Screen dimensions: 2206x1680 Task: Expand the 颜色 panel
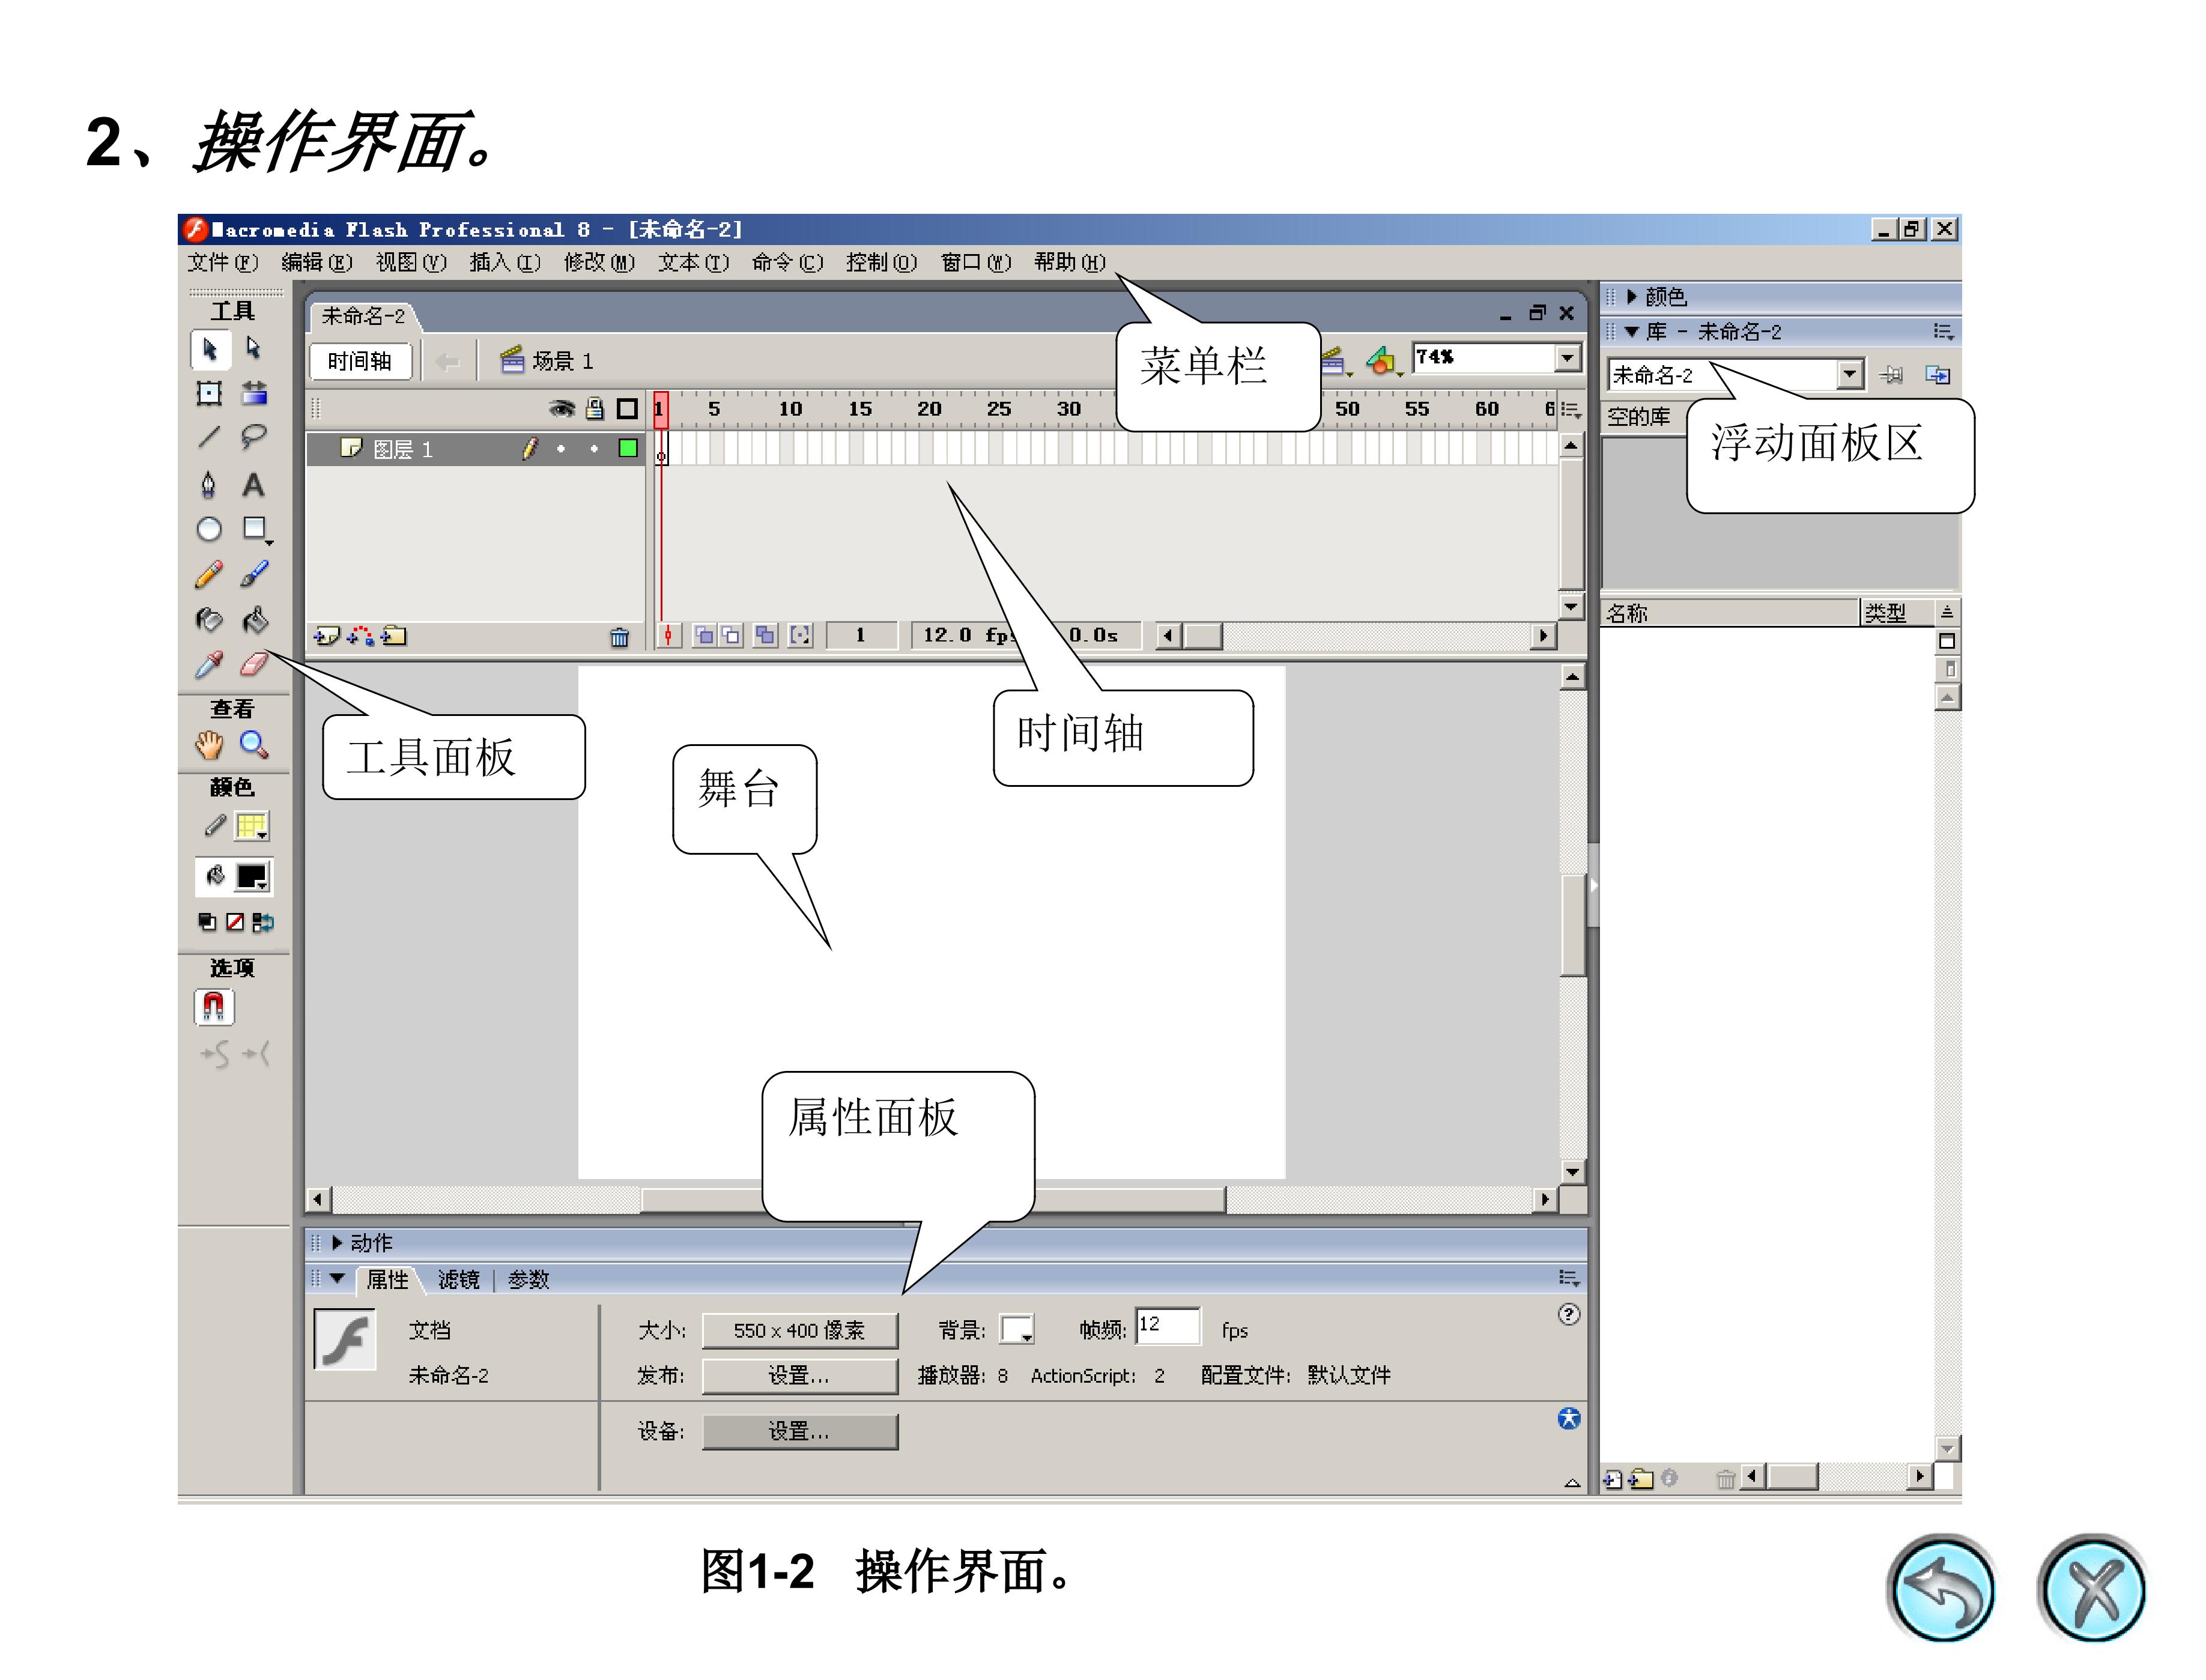pyautogui.click(x=1631, y=296)
